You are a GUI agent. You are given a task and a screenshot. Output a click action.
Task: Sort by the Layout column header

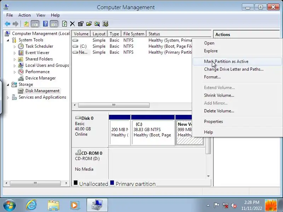coord(99,34)
